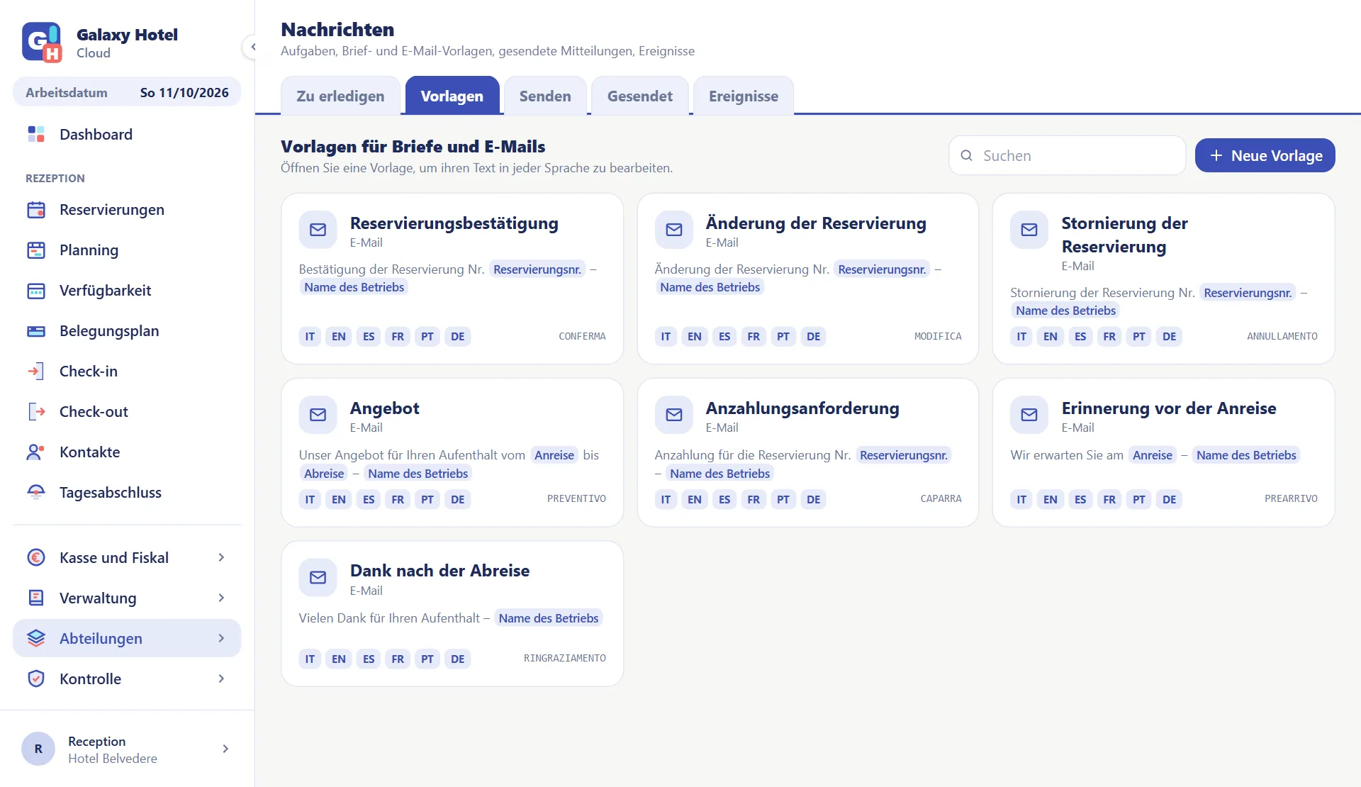Open the Kontakte people icon
This screenshot has height=787, width=1361.
[x=36, y=452]
